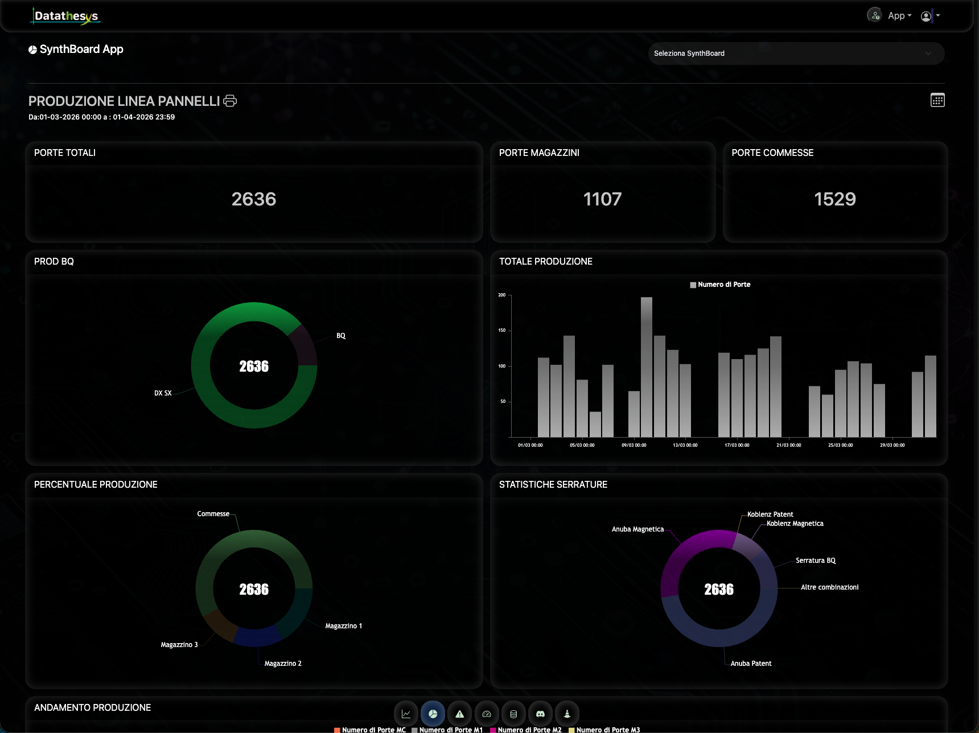This screenshot has width=979, height=733.
Task: Click the PORTE MAGAZZINI value 1107
Action: click(603, 199)
